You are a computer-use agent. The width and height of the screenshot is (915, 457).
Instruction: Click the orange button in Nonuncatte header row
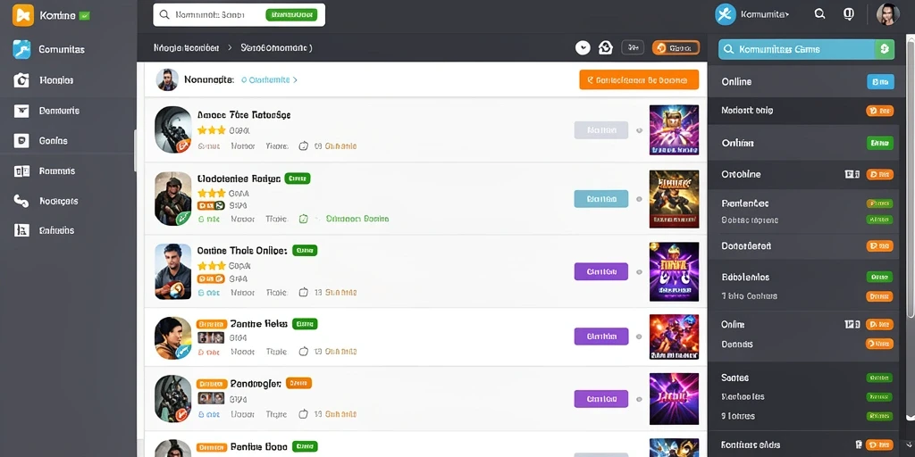[x=639, y=79]
